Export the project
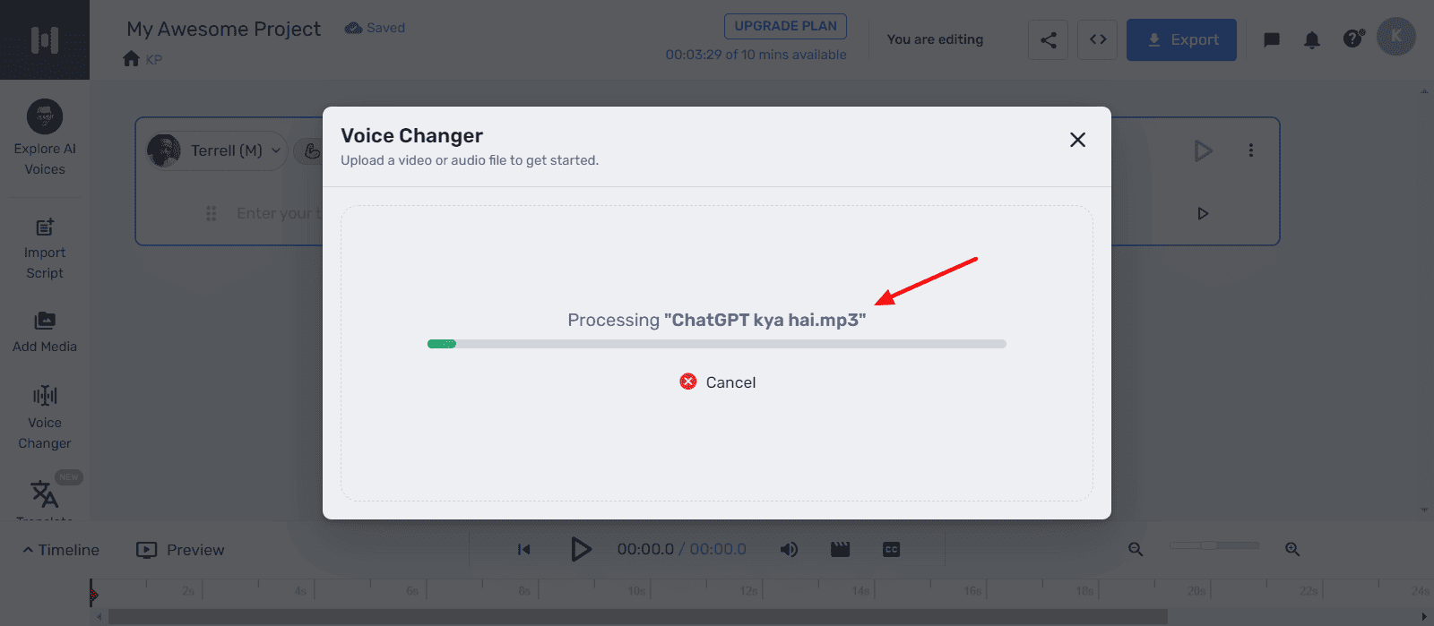Screen dimensions: 1434x626 pos(1181,39)
